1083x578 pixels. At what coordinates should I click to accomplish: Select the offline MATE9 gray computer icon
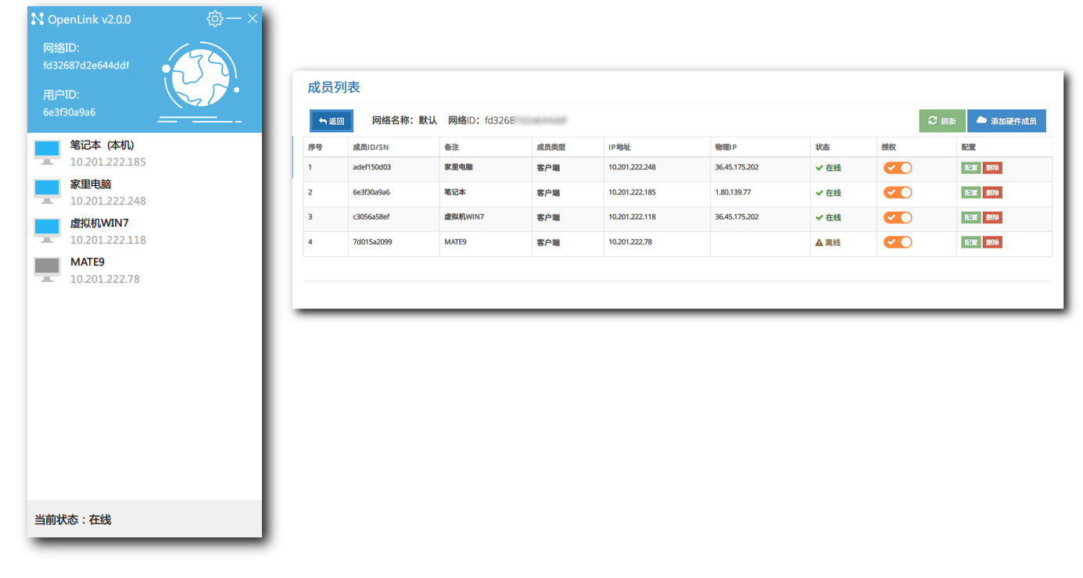click(x=47, y=269)
